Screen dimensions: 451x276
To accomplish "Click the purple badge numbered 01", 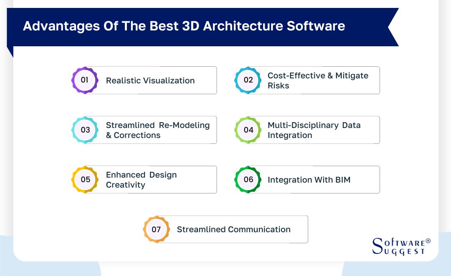I will (x=85, y=80).
